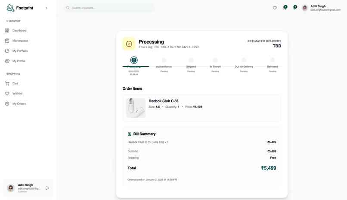The width and height of the screenshot is (347, 200).
Task: Click the Authenticated step marker
Action: pyautogui.click(x=164, y=60)
